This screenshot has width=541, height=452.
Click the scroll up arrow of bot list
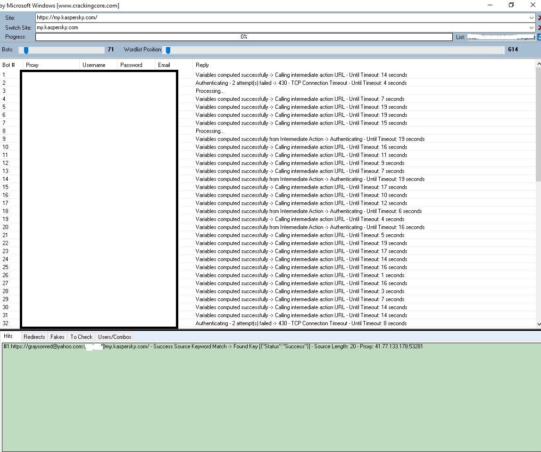pyautogui.click(x=538, y=64)
